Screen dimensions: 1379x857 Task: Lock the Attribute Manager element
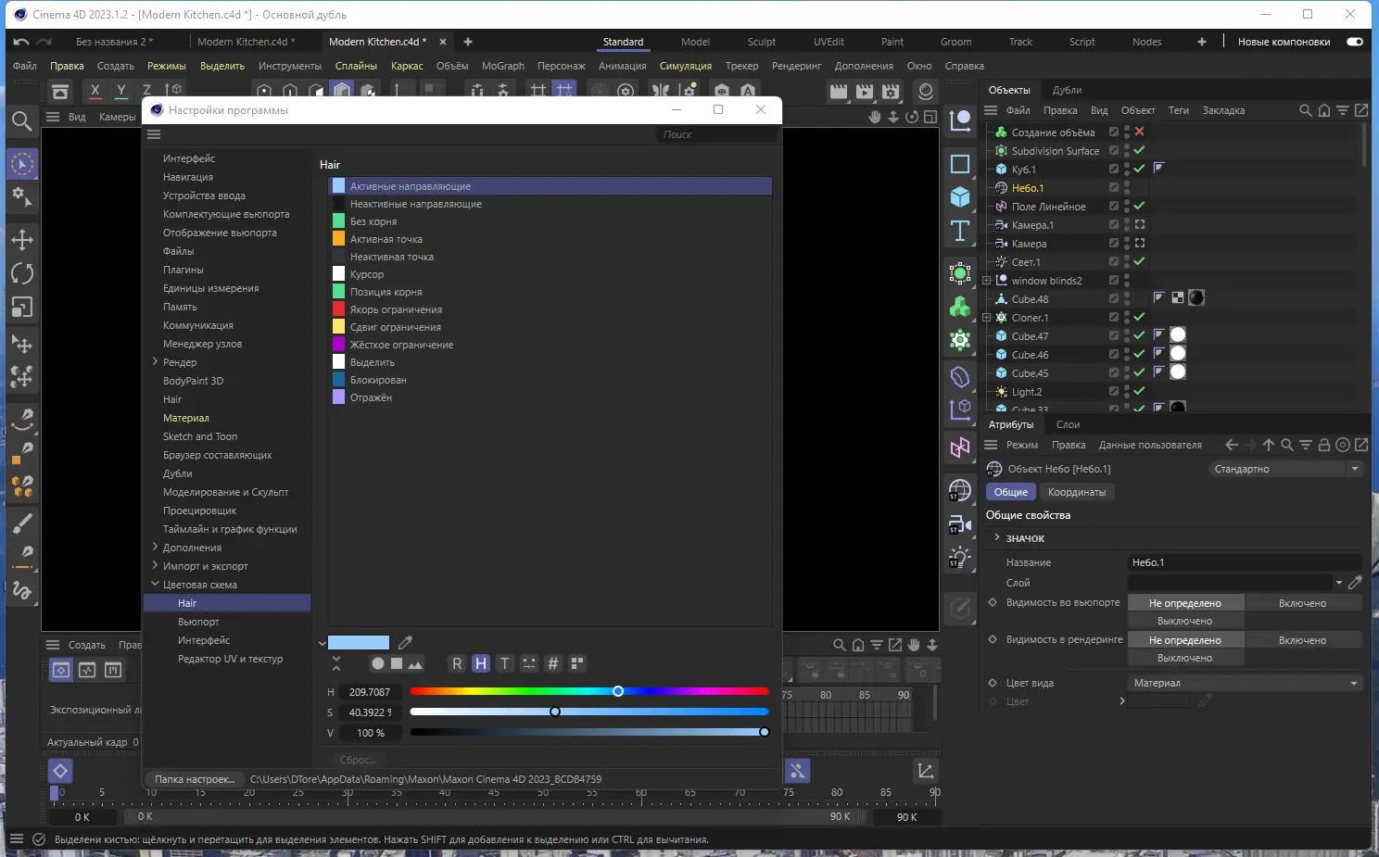click(1324, 445)
